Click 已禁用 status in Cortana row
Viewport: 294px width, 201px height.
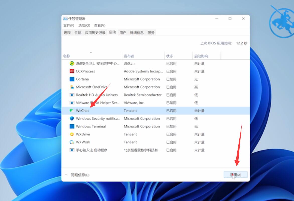click(x=171, y=79)
